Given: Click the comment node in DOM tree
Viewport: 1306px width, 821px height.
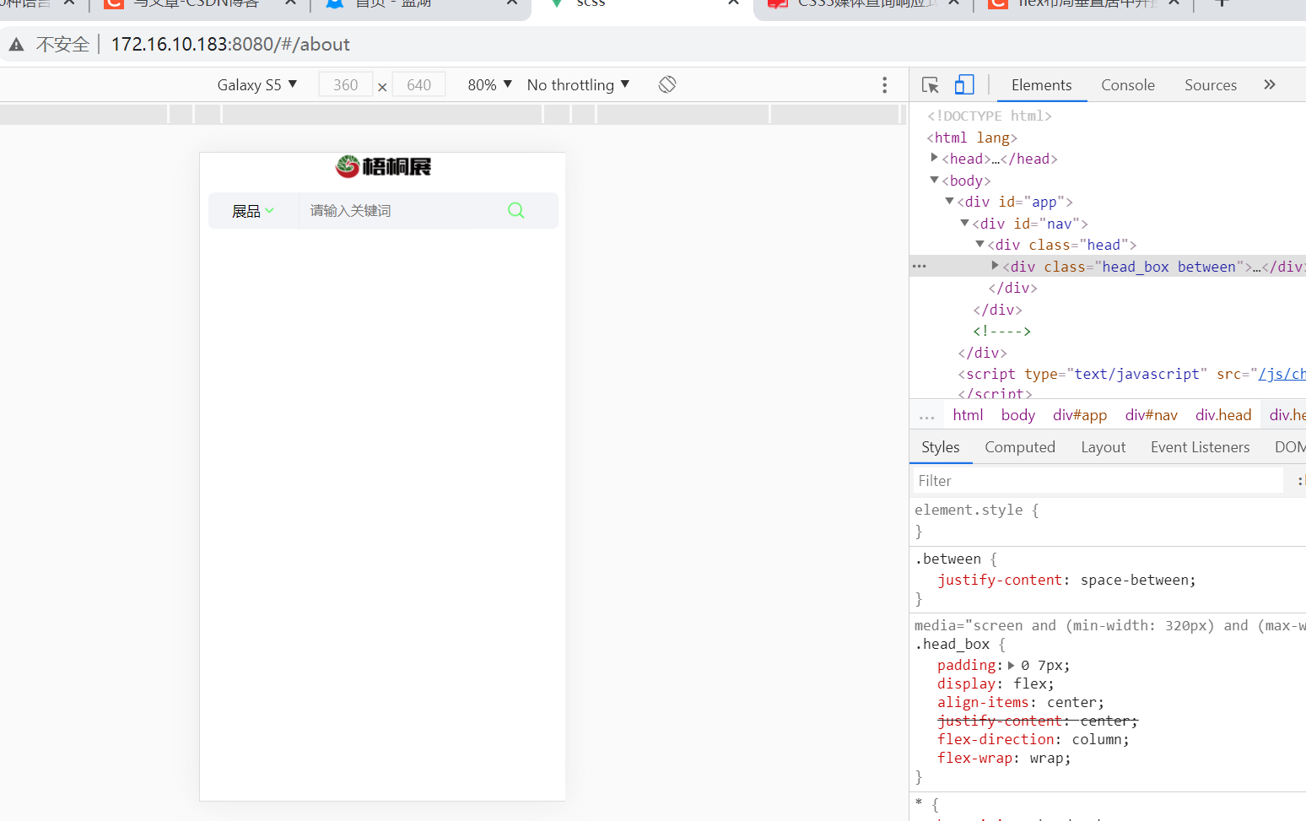Looking at the screenshot, I should (1001, 331).
